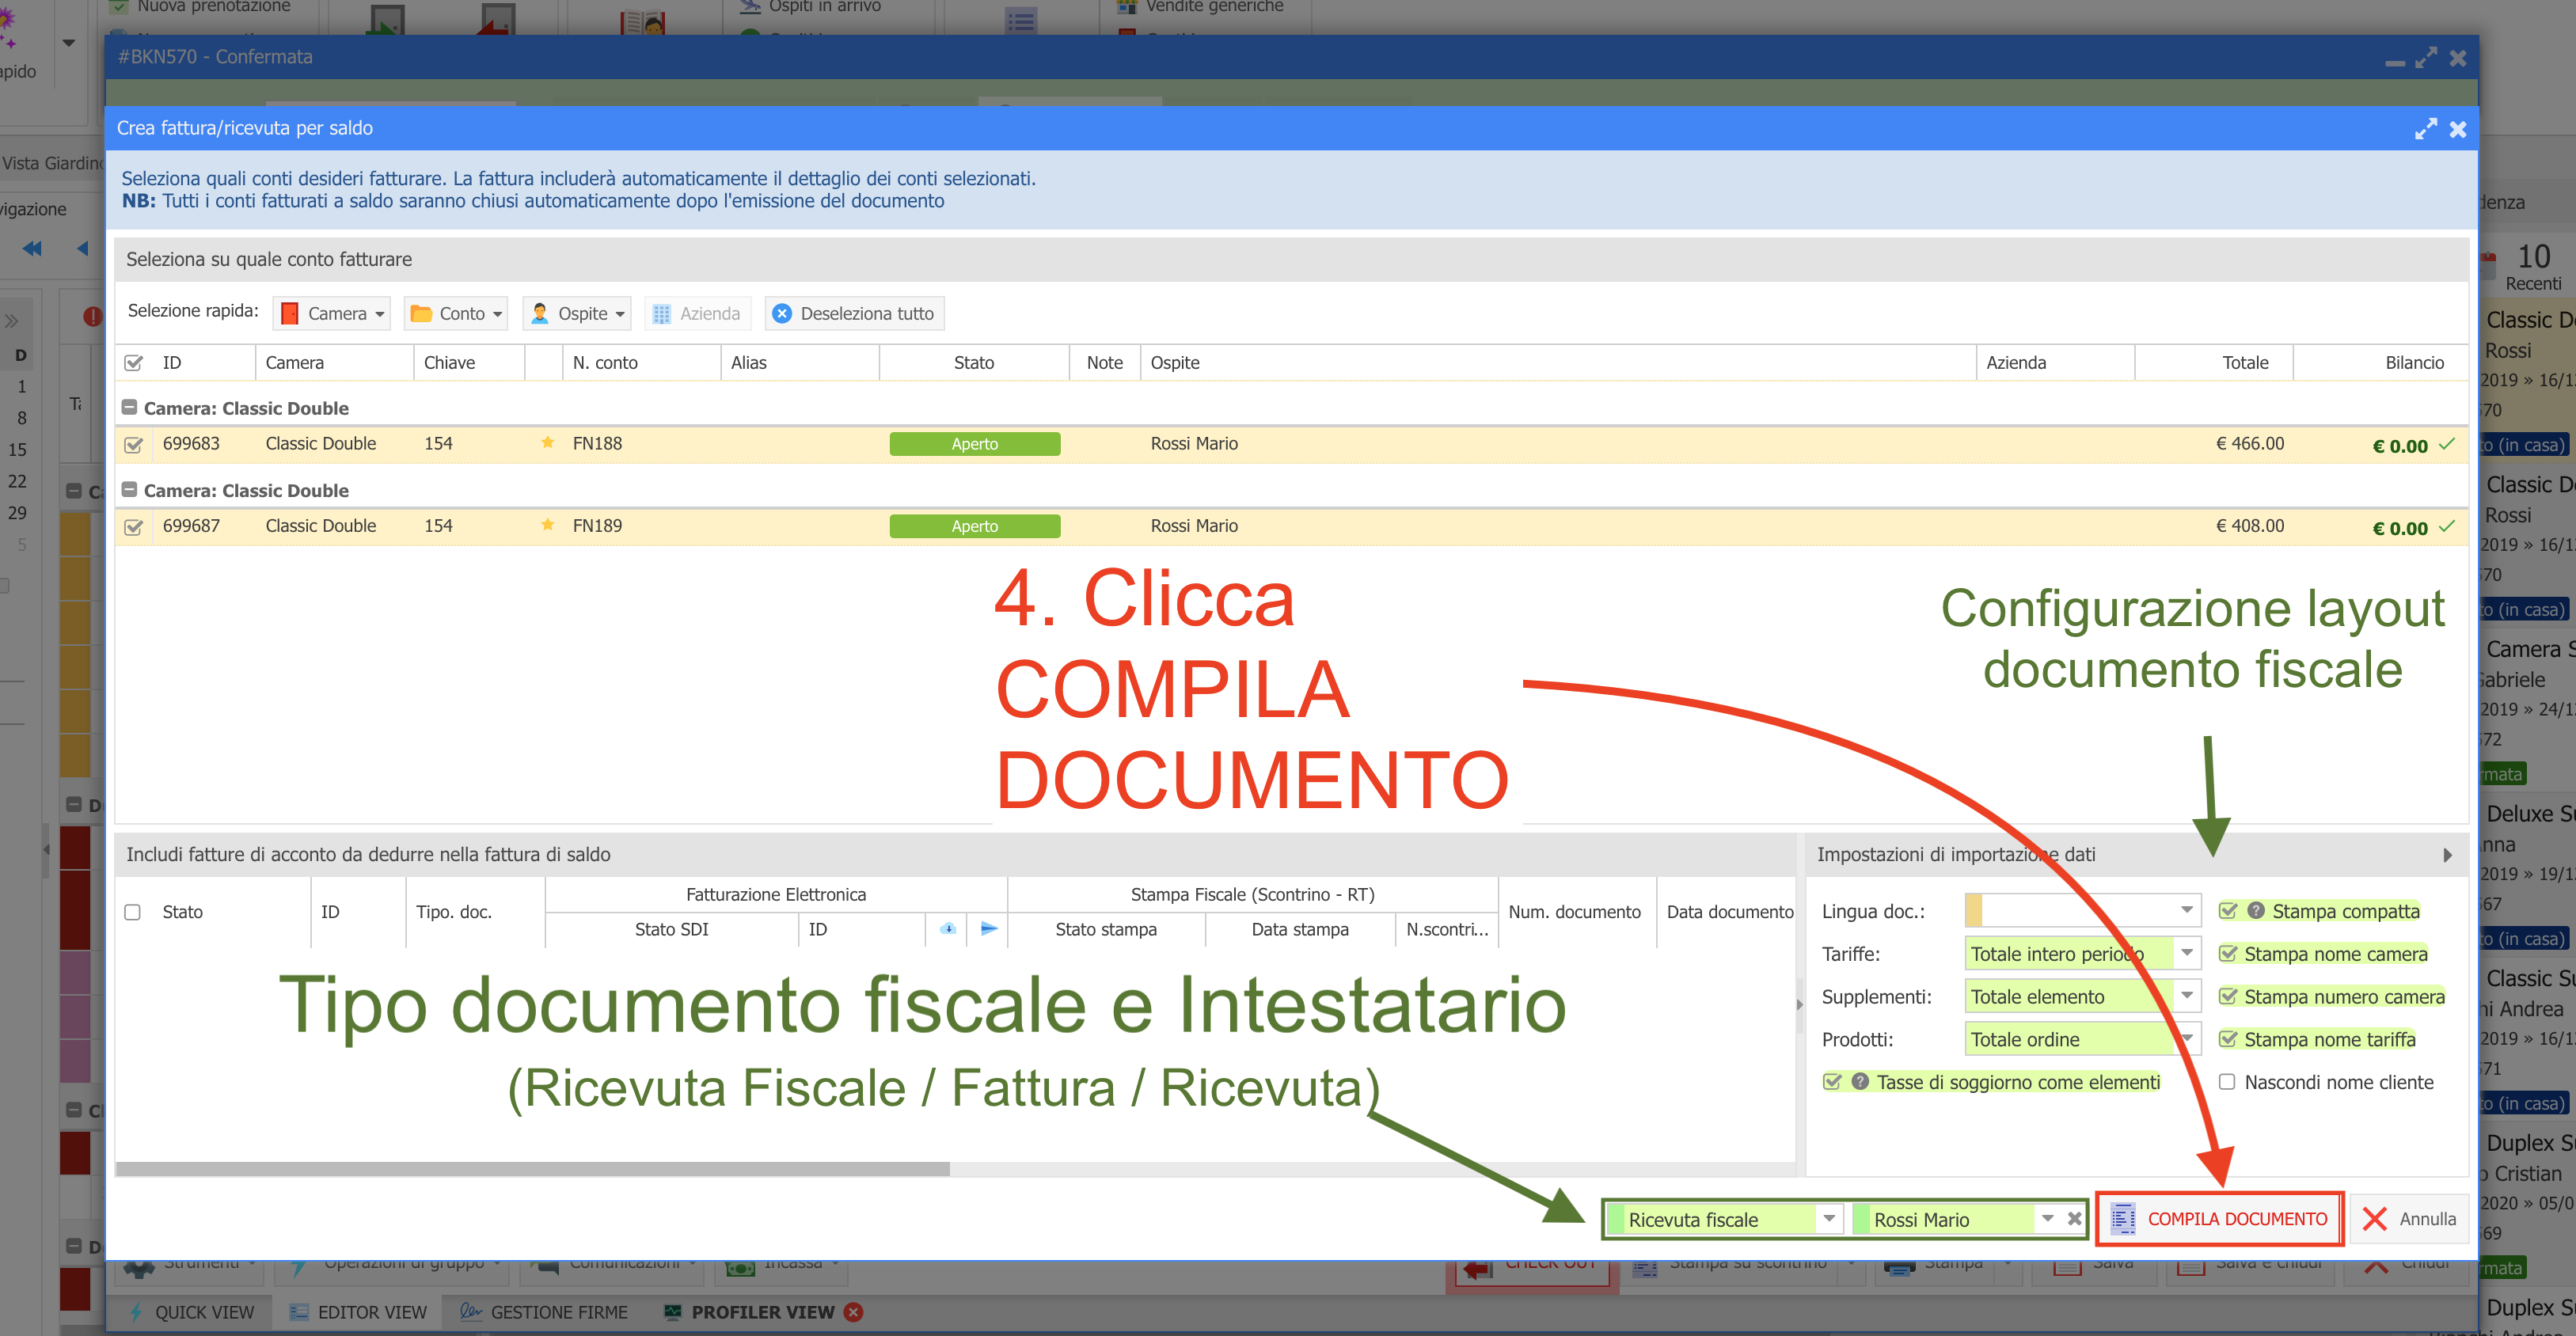2576x1336 pixels.
Task: Click the COMPILA DOCUMENTO button
Action: click(x=2219, y=1219)
